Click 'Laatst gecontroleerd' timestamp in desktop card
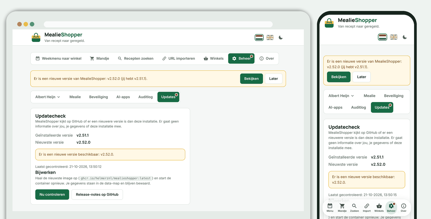Viewport: 431px width, 219px height. coord(68,167)
